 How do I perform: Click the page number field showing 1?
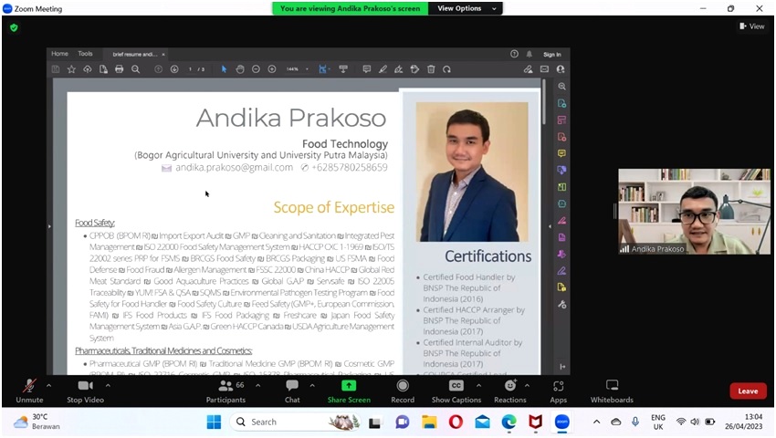[x=190, y=69]
